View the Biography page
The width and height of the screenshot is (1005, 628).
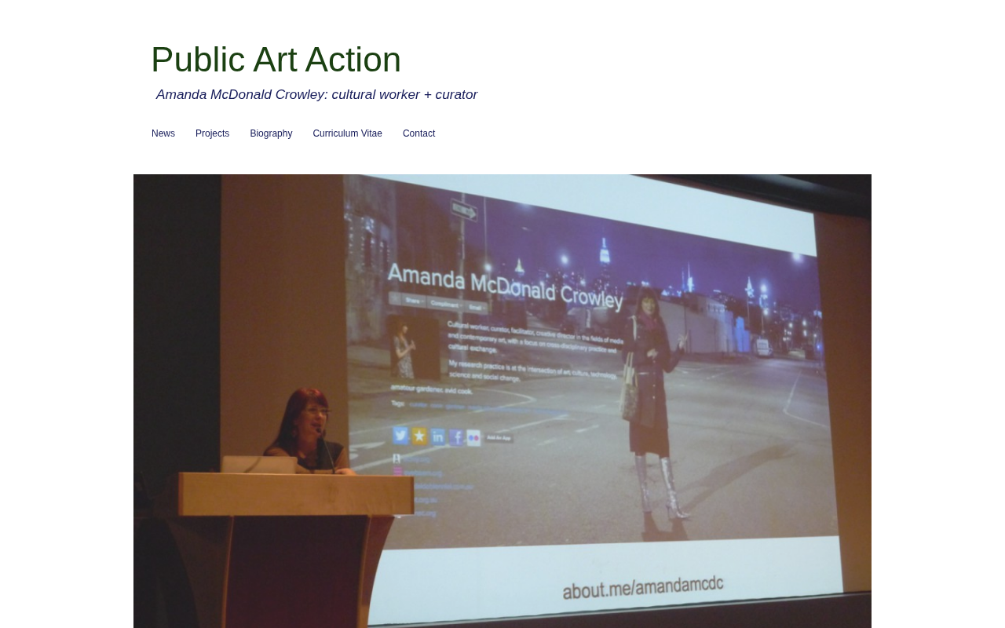point(271,133)
